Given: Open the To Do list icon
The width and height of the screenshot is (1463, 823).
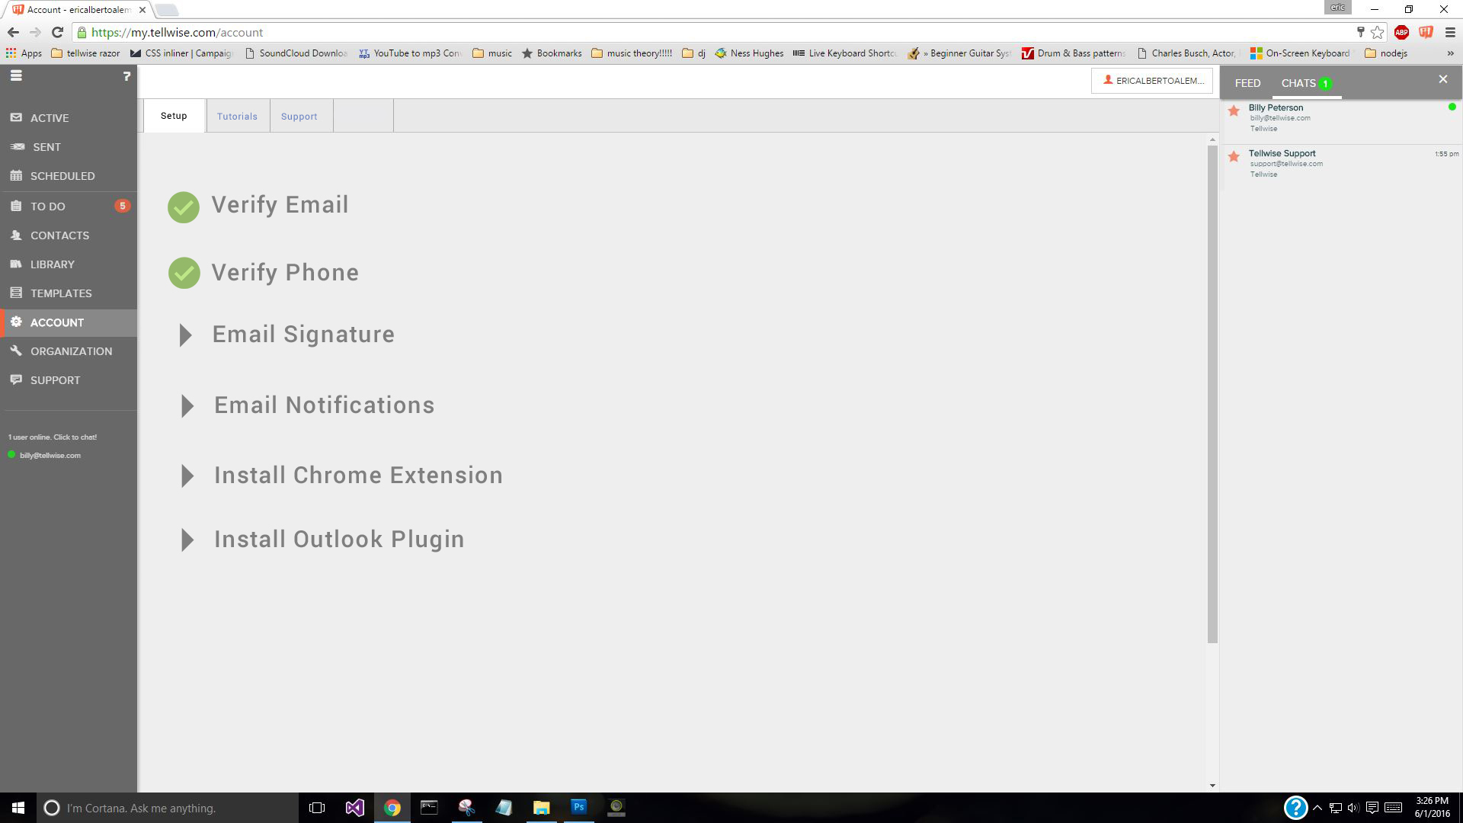Looking at the screenshot, I should pyautogui.click(x=16, y=206).
